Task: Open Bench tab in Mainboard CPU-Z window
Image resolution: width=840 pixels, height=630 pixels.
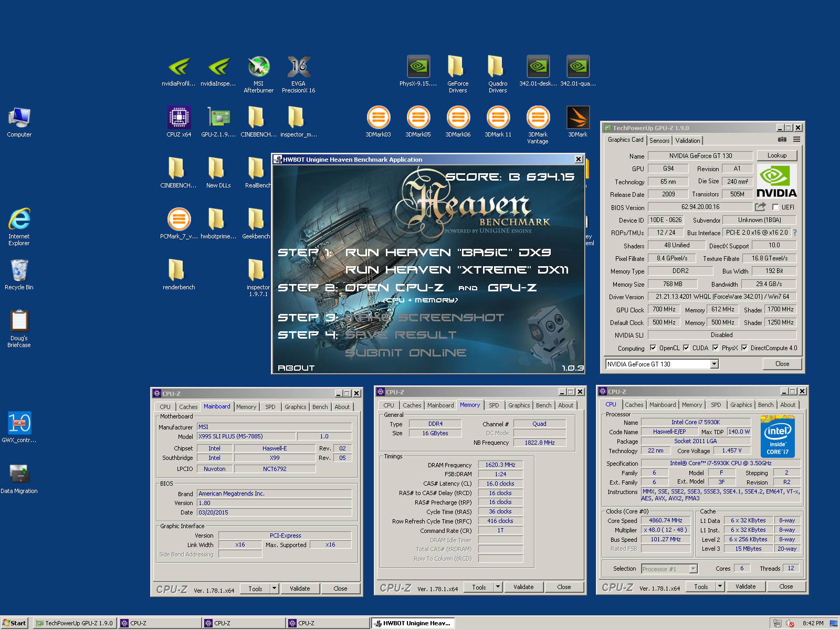Action: click(x=320, y=407)
